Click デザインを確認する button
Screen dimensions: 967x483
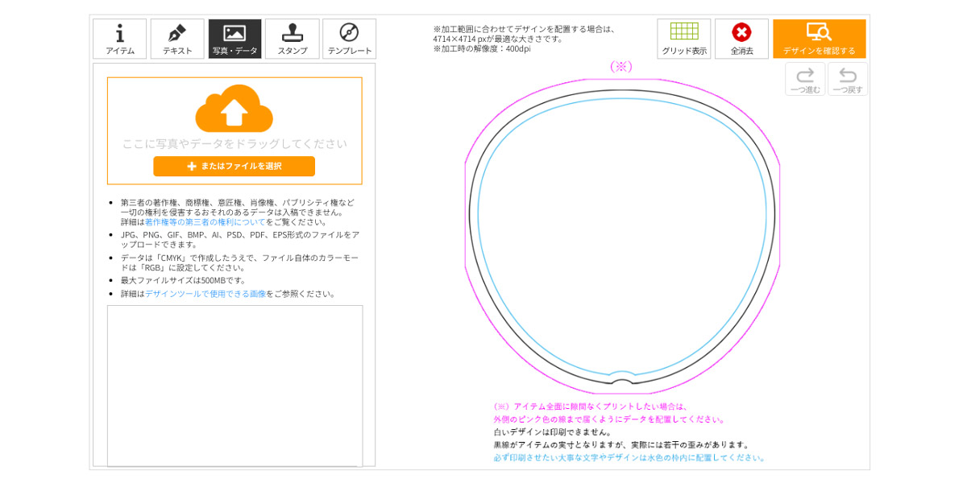[x=819, y=39]
